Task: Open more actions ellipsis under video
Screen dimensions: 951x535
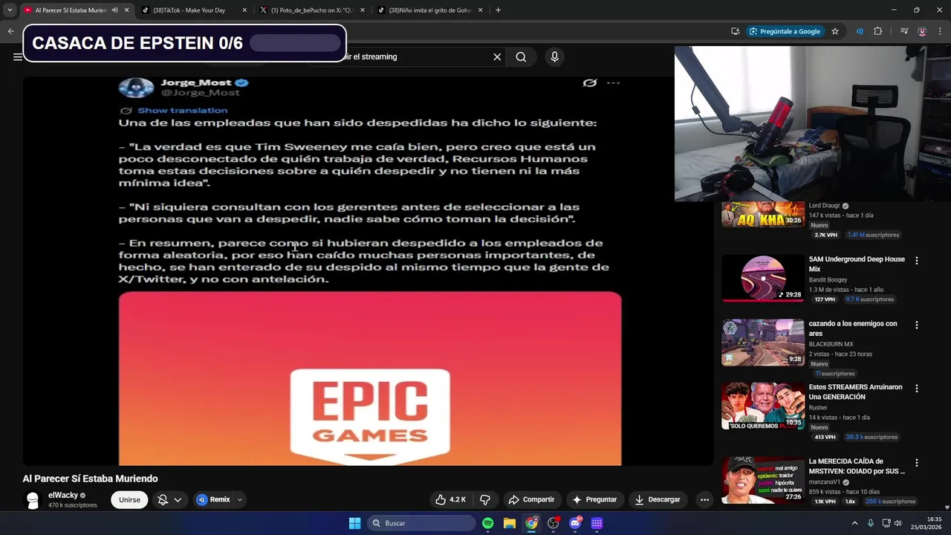Action: pos(704,499)
